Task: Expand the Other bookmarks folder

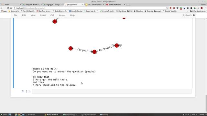Action: tap(198, 11)
